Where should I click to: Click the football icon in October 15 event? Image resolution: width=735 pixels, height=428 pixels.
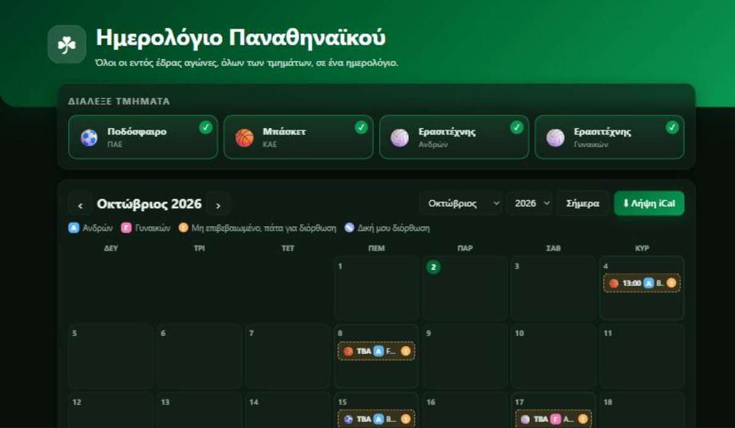pos(349,419)
